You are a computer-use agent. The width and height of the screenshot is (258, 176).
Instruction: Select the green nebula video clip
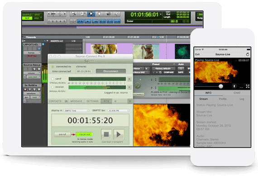point(182,51)
